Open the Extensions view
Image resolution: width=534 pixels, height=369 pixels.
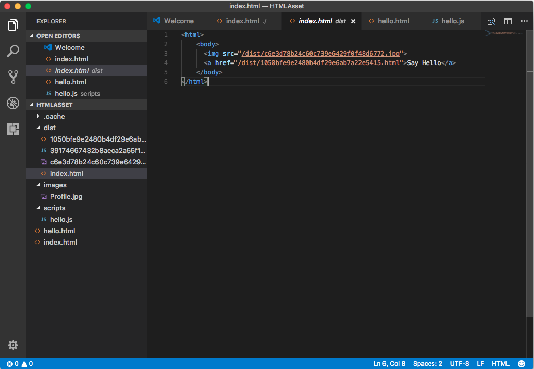click(13, 129)
